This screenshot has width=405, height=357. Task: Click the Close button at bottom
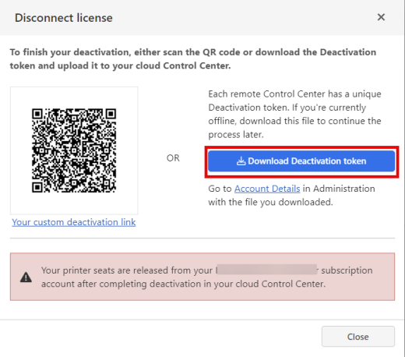(x=358, y=337)
